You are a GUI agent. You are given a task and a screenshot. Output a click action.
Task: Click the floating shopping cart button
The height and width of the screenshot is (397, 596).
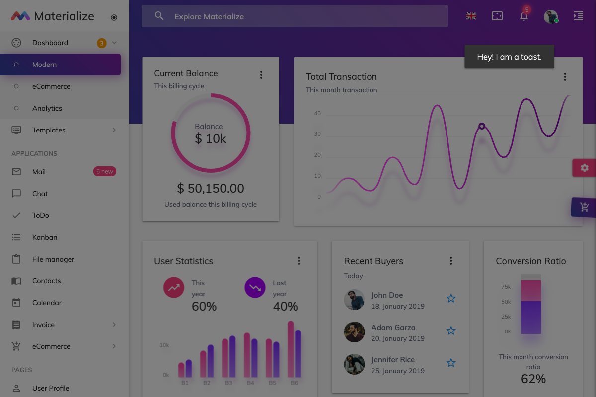(584, 207)
